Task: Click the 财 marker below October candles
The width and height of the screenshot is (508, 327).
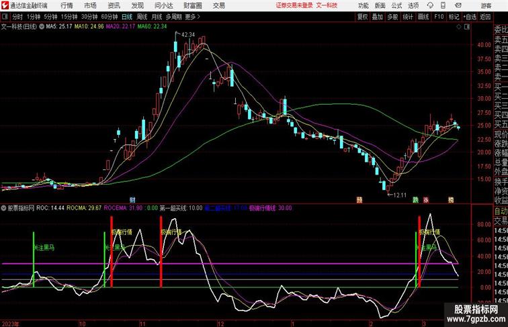Action: 132,200
